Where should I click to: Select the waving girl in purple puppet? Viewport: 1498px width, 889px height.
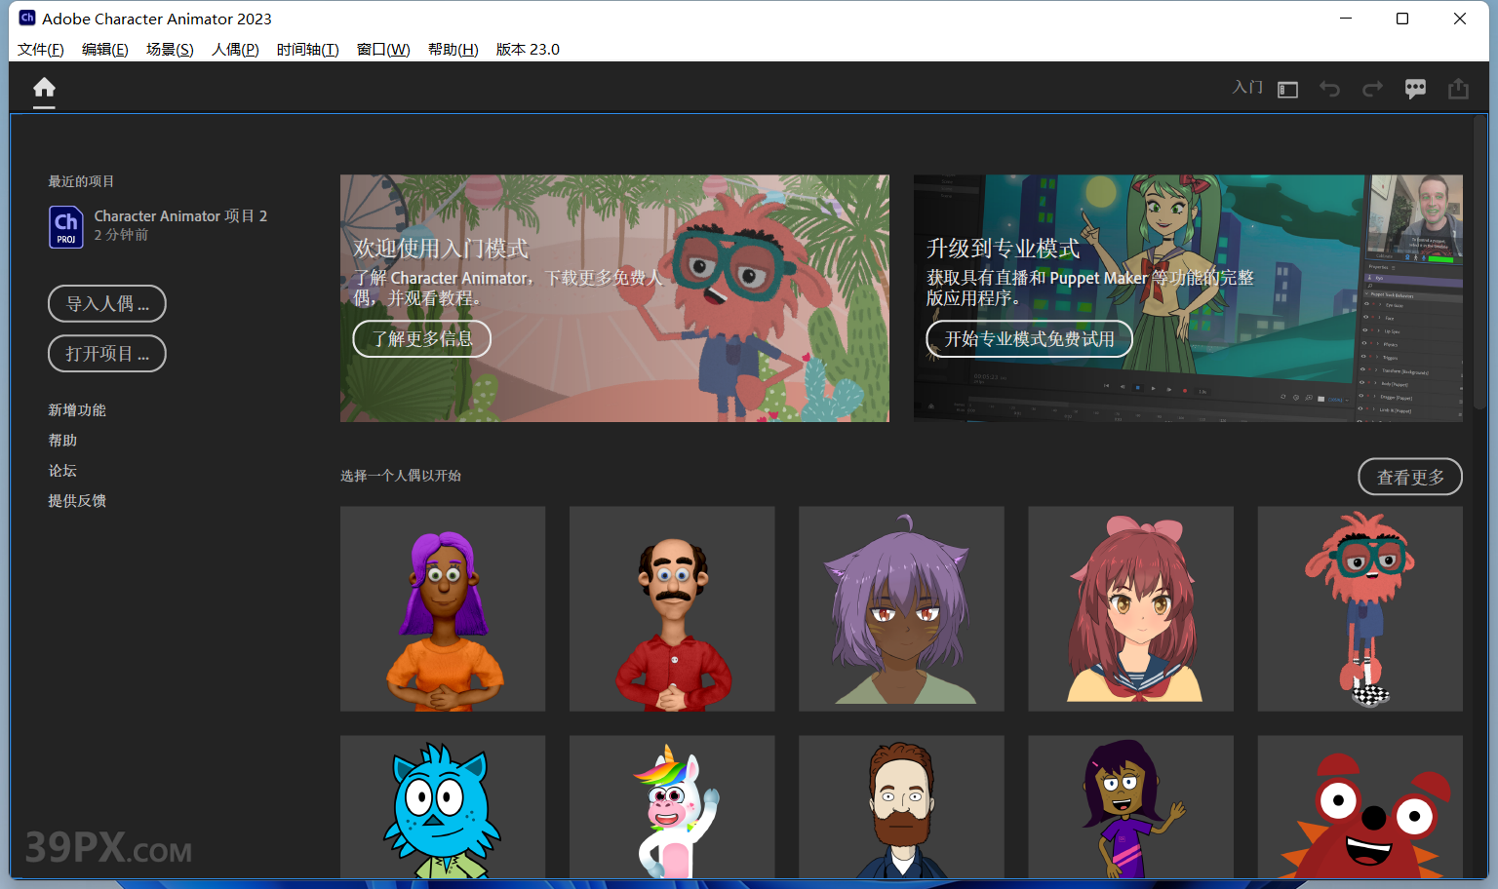click(x=1130, y=807)
